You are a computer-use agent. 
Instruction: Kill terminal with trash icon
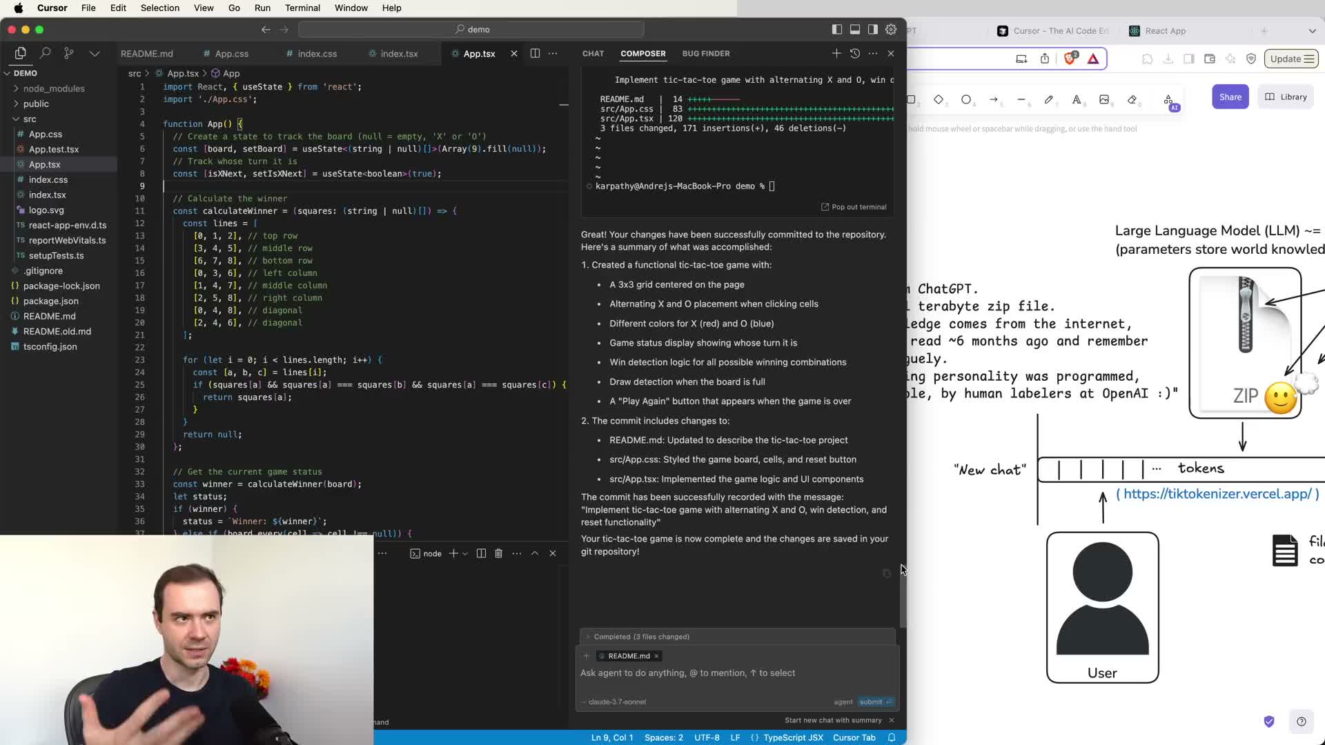[498, 553]
